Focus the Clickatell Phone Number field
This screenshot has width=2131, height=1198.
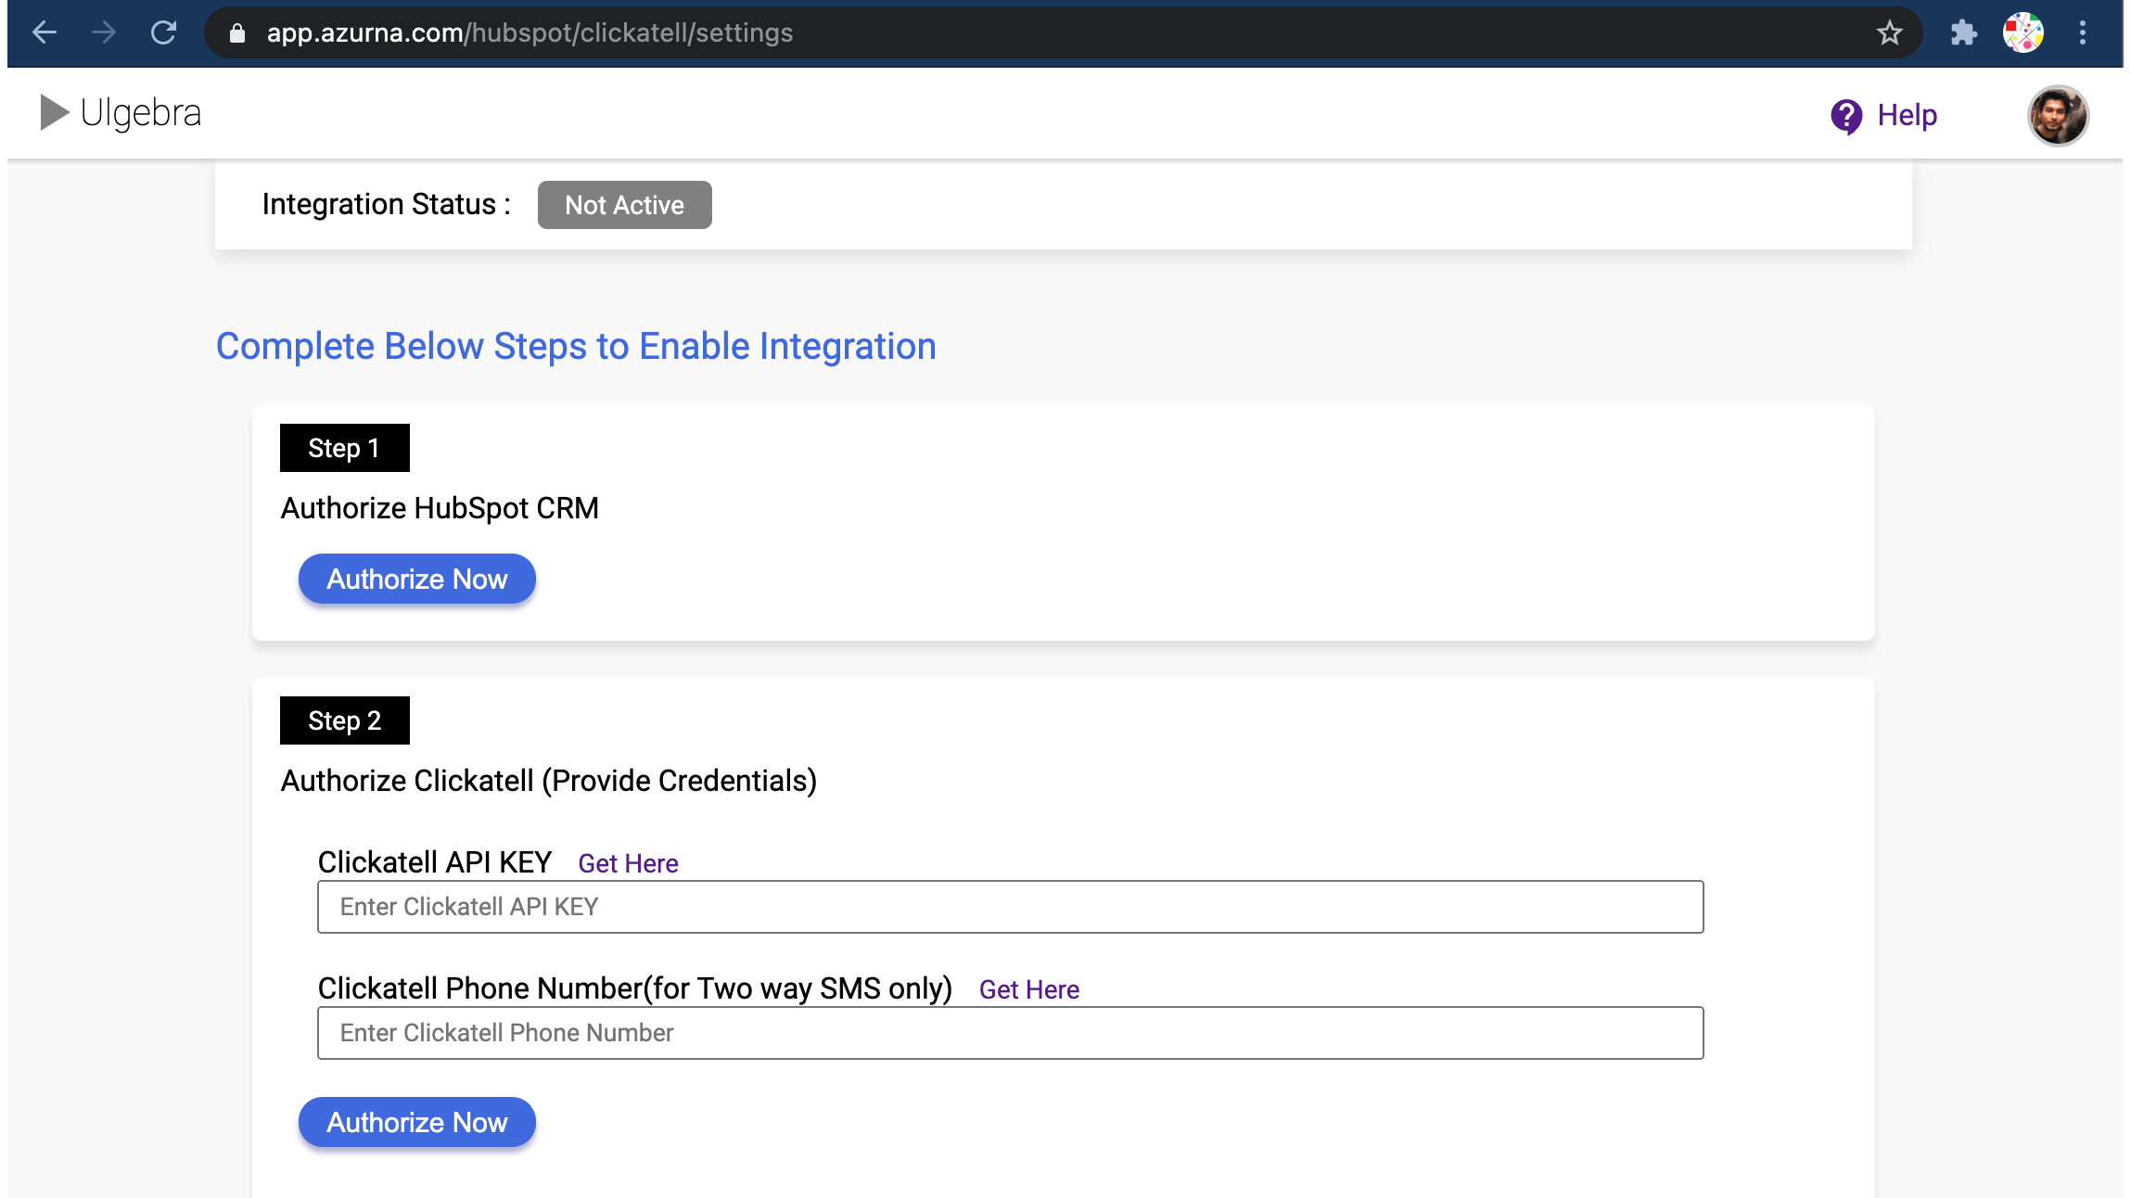tap(1010, 1033)
